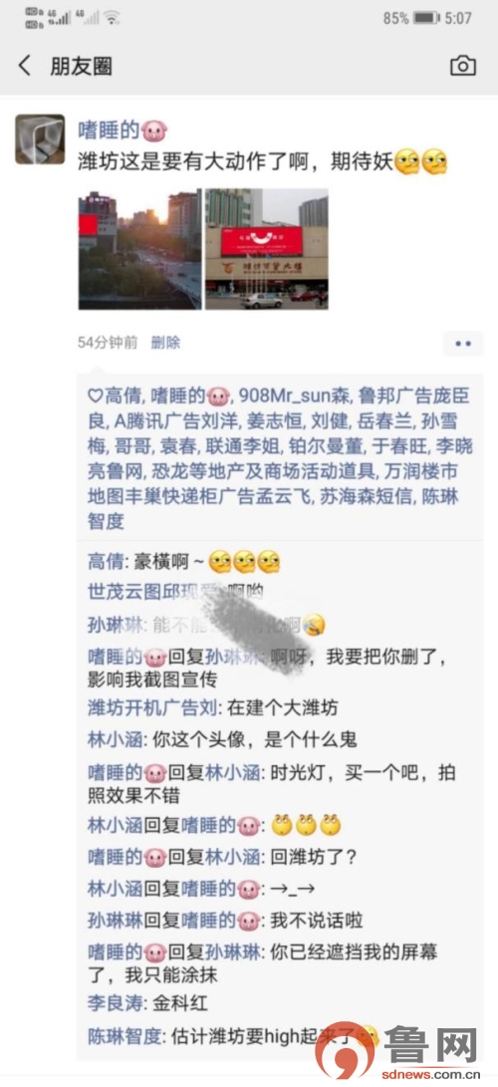Open the camera icon in header
Image resolution: width=498 pixels, height=1087 pixels.
(463, 66)
